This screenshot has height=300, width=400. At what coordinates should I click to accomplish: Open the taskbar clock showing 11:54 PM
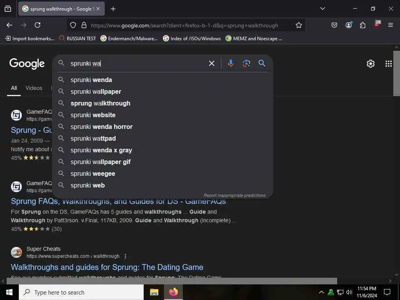click(x=366, y=292)
